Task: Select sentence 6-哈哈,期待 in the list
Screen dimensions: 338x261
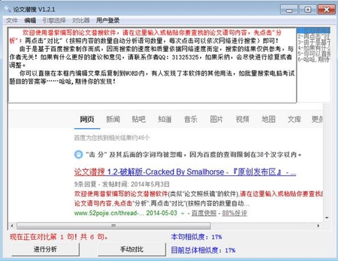Action: point(314,59)
